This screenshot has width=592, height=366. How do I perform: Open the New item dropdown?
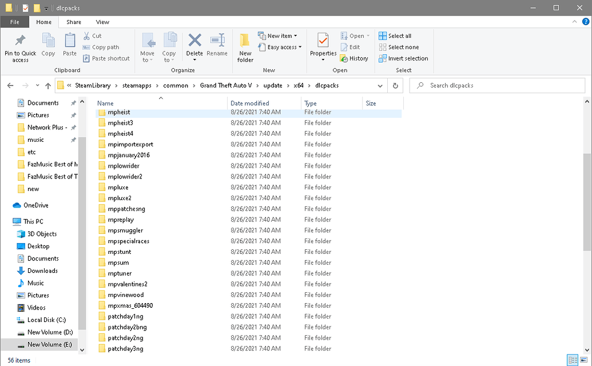click(279, 35)
